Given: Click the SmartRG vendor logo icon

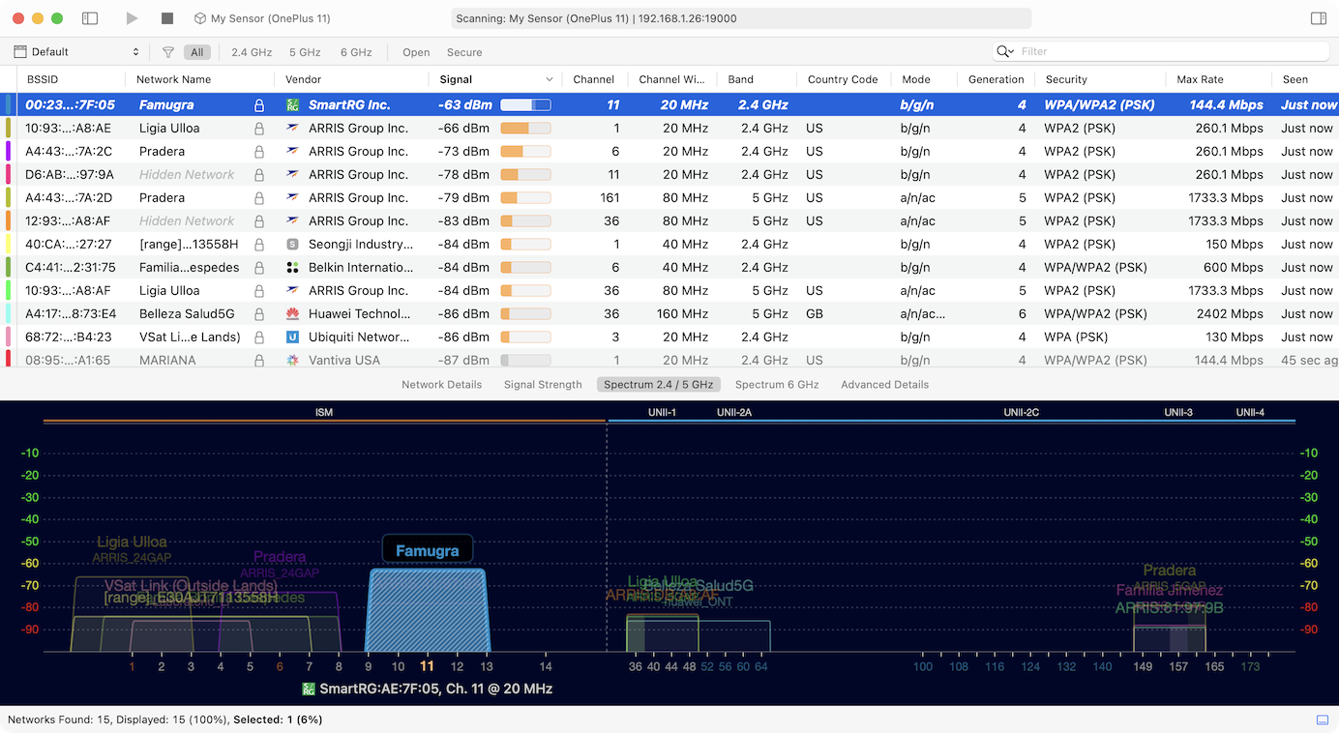Looking at the screenshot, I should 293,105.
